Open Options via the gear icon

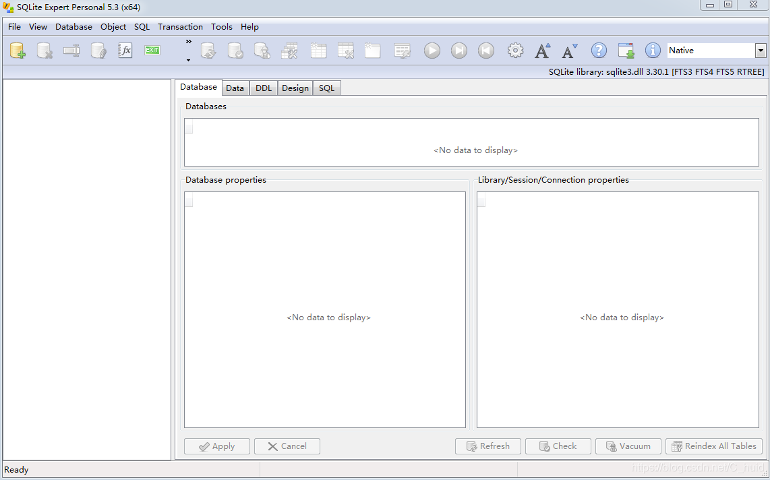click(516, 51)
